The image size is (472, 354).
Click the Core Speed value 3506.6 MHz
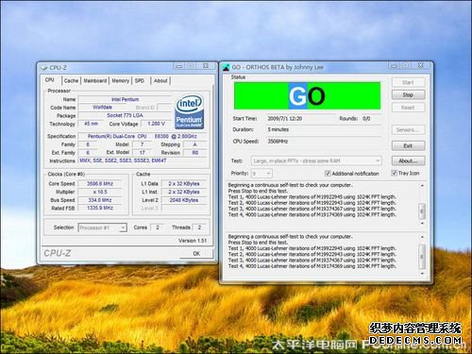(100, 184)
